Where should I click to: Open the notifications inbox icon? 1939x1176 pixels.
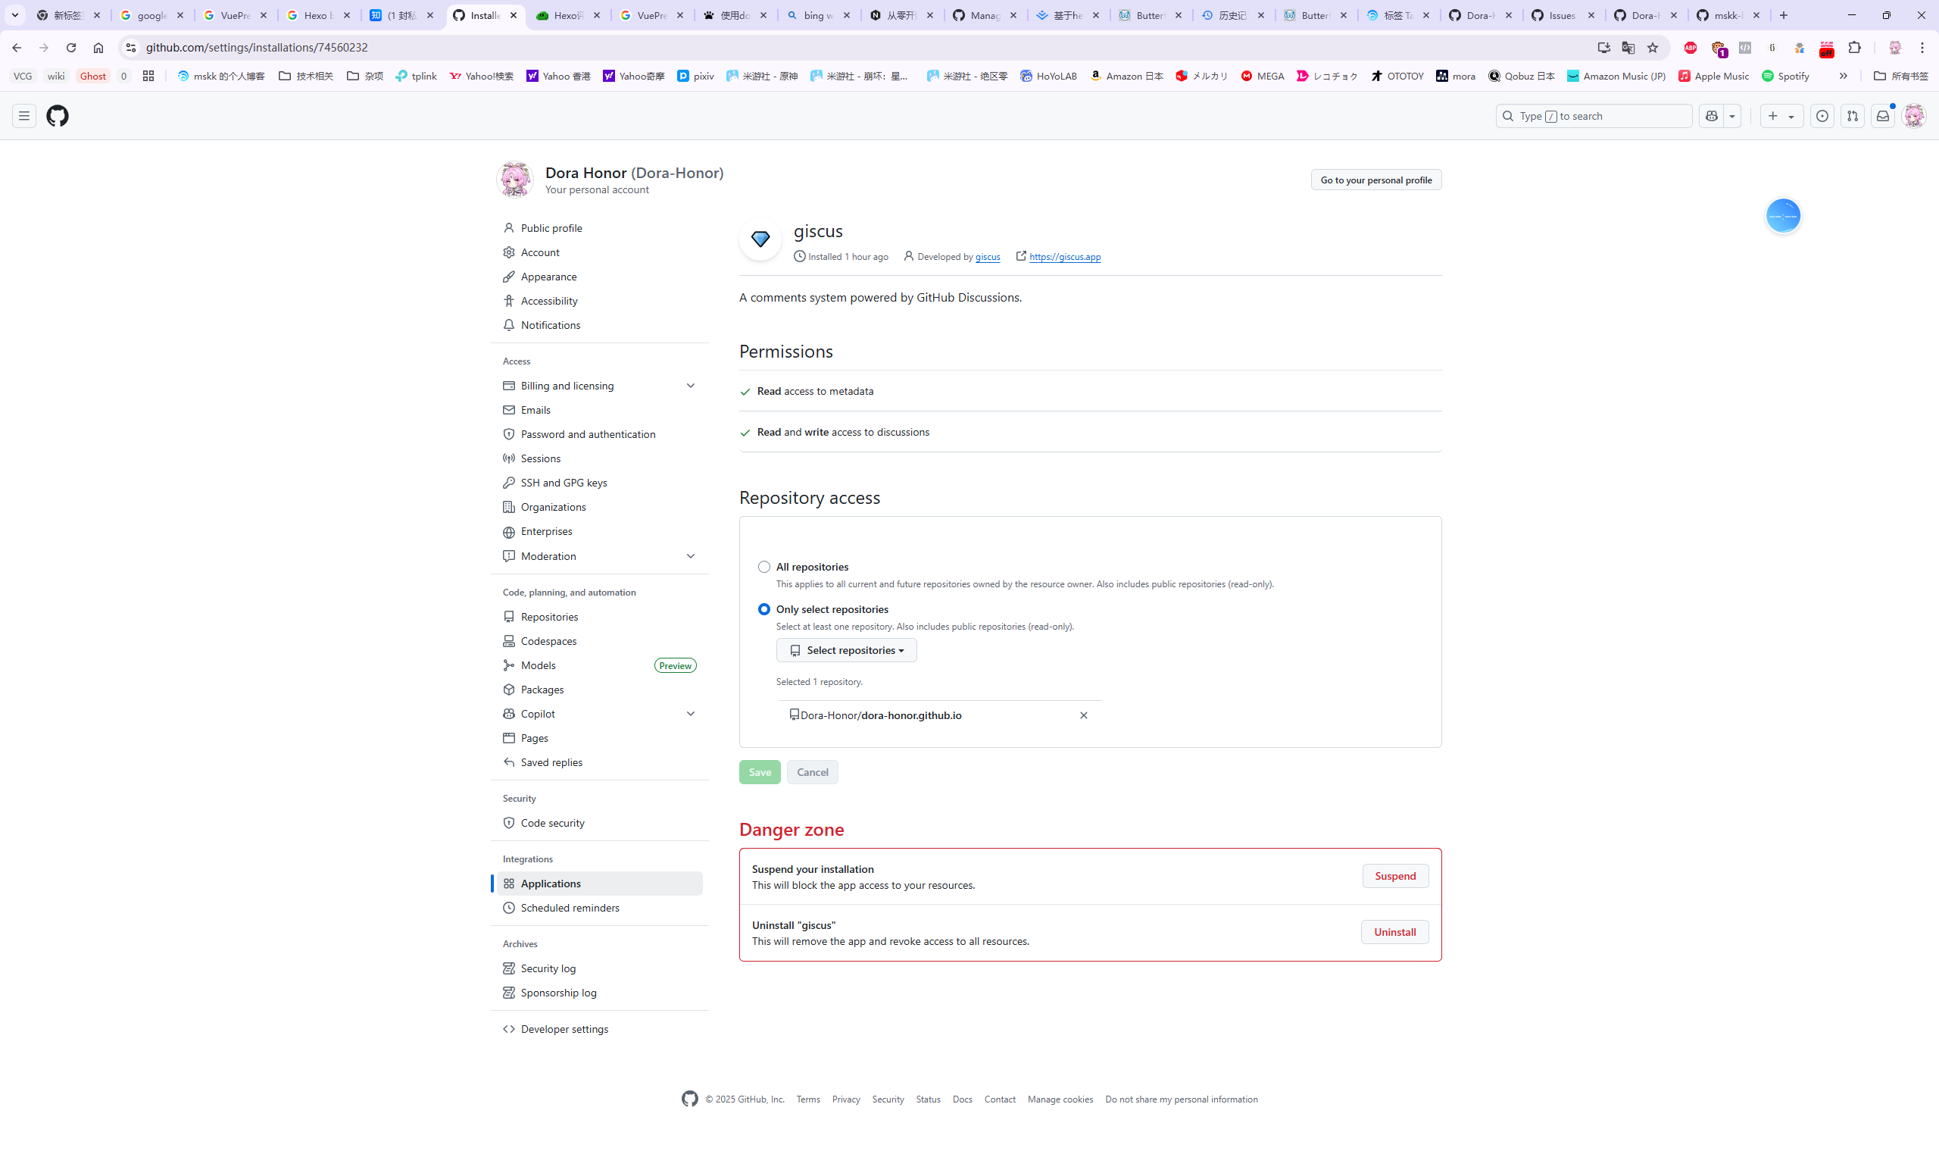coord(1882,116)
